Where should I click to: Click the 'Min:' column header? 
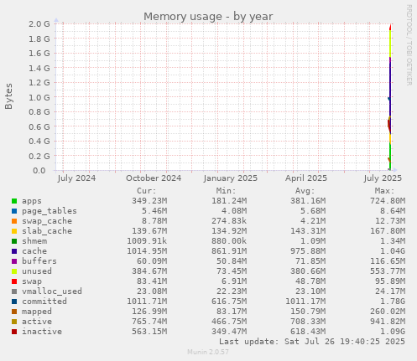click(x=226, y=191)
